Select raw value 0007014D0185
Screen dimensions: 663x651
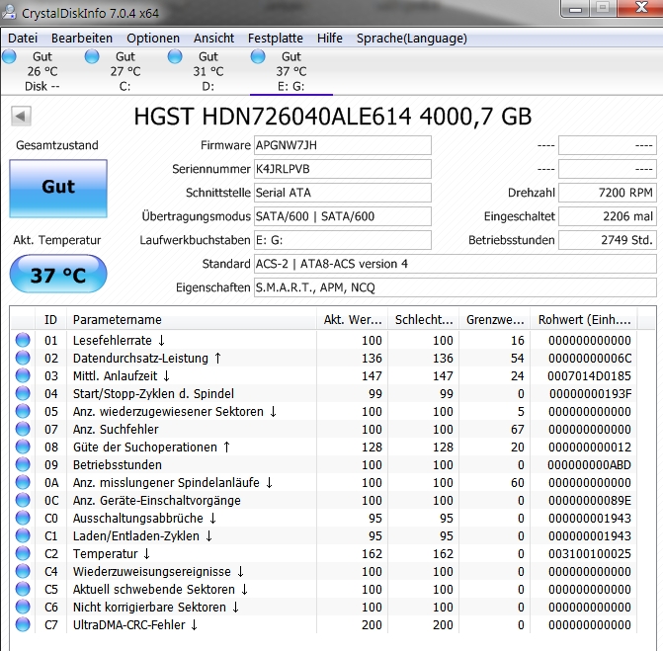[589, 375]
